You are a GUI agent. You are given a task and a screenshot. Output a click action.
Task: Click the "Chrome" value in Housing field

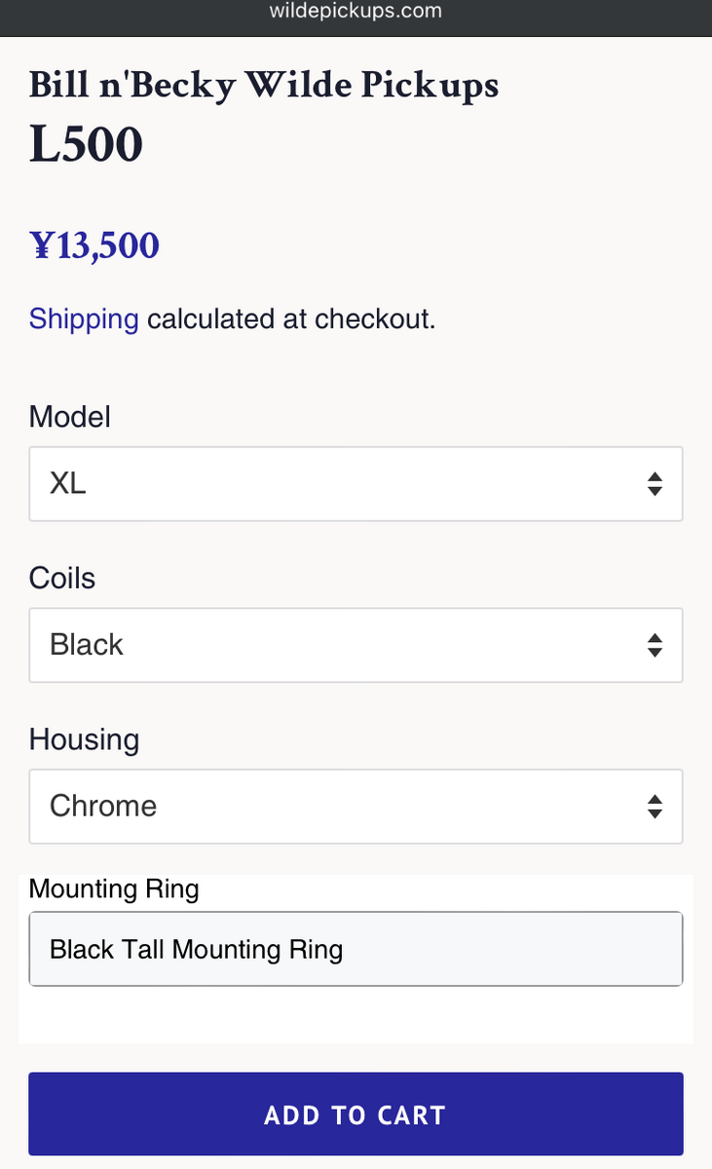pos(103,807)
